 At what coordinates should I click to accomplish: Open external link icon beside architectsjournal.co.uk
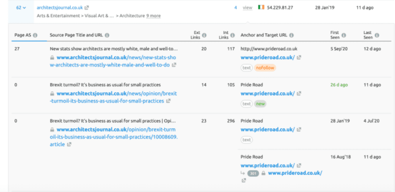click(87, 8)
